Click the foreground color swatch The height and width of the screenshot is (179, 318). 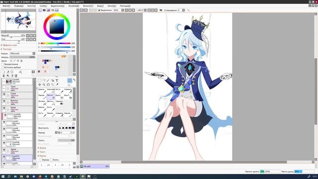(70, 81)
